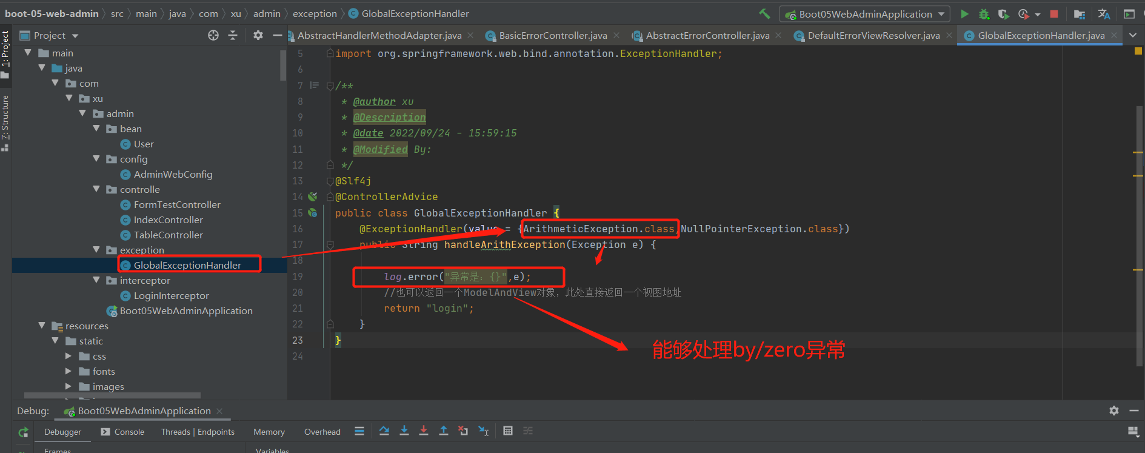Run with coverage shield icon
This screenshot has height=453, width=1145.
pos(1003,13)
